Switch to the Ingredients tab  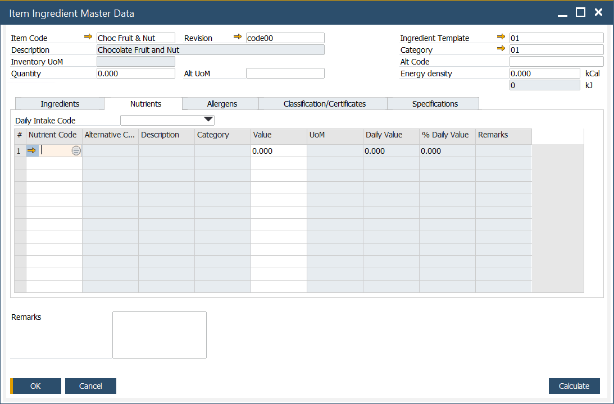pos(60,104)
